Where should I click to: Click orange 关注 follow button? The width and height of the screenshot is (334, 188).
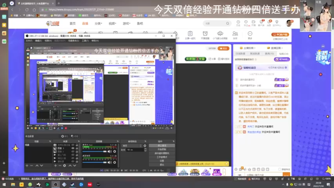point(223,48)
